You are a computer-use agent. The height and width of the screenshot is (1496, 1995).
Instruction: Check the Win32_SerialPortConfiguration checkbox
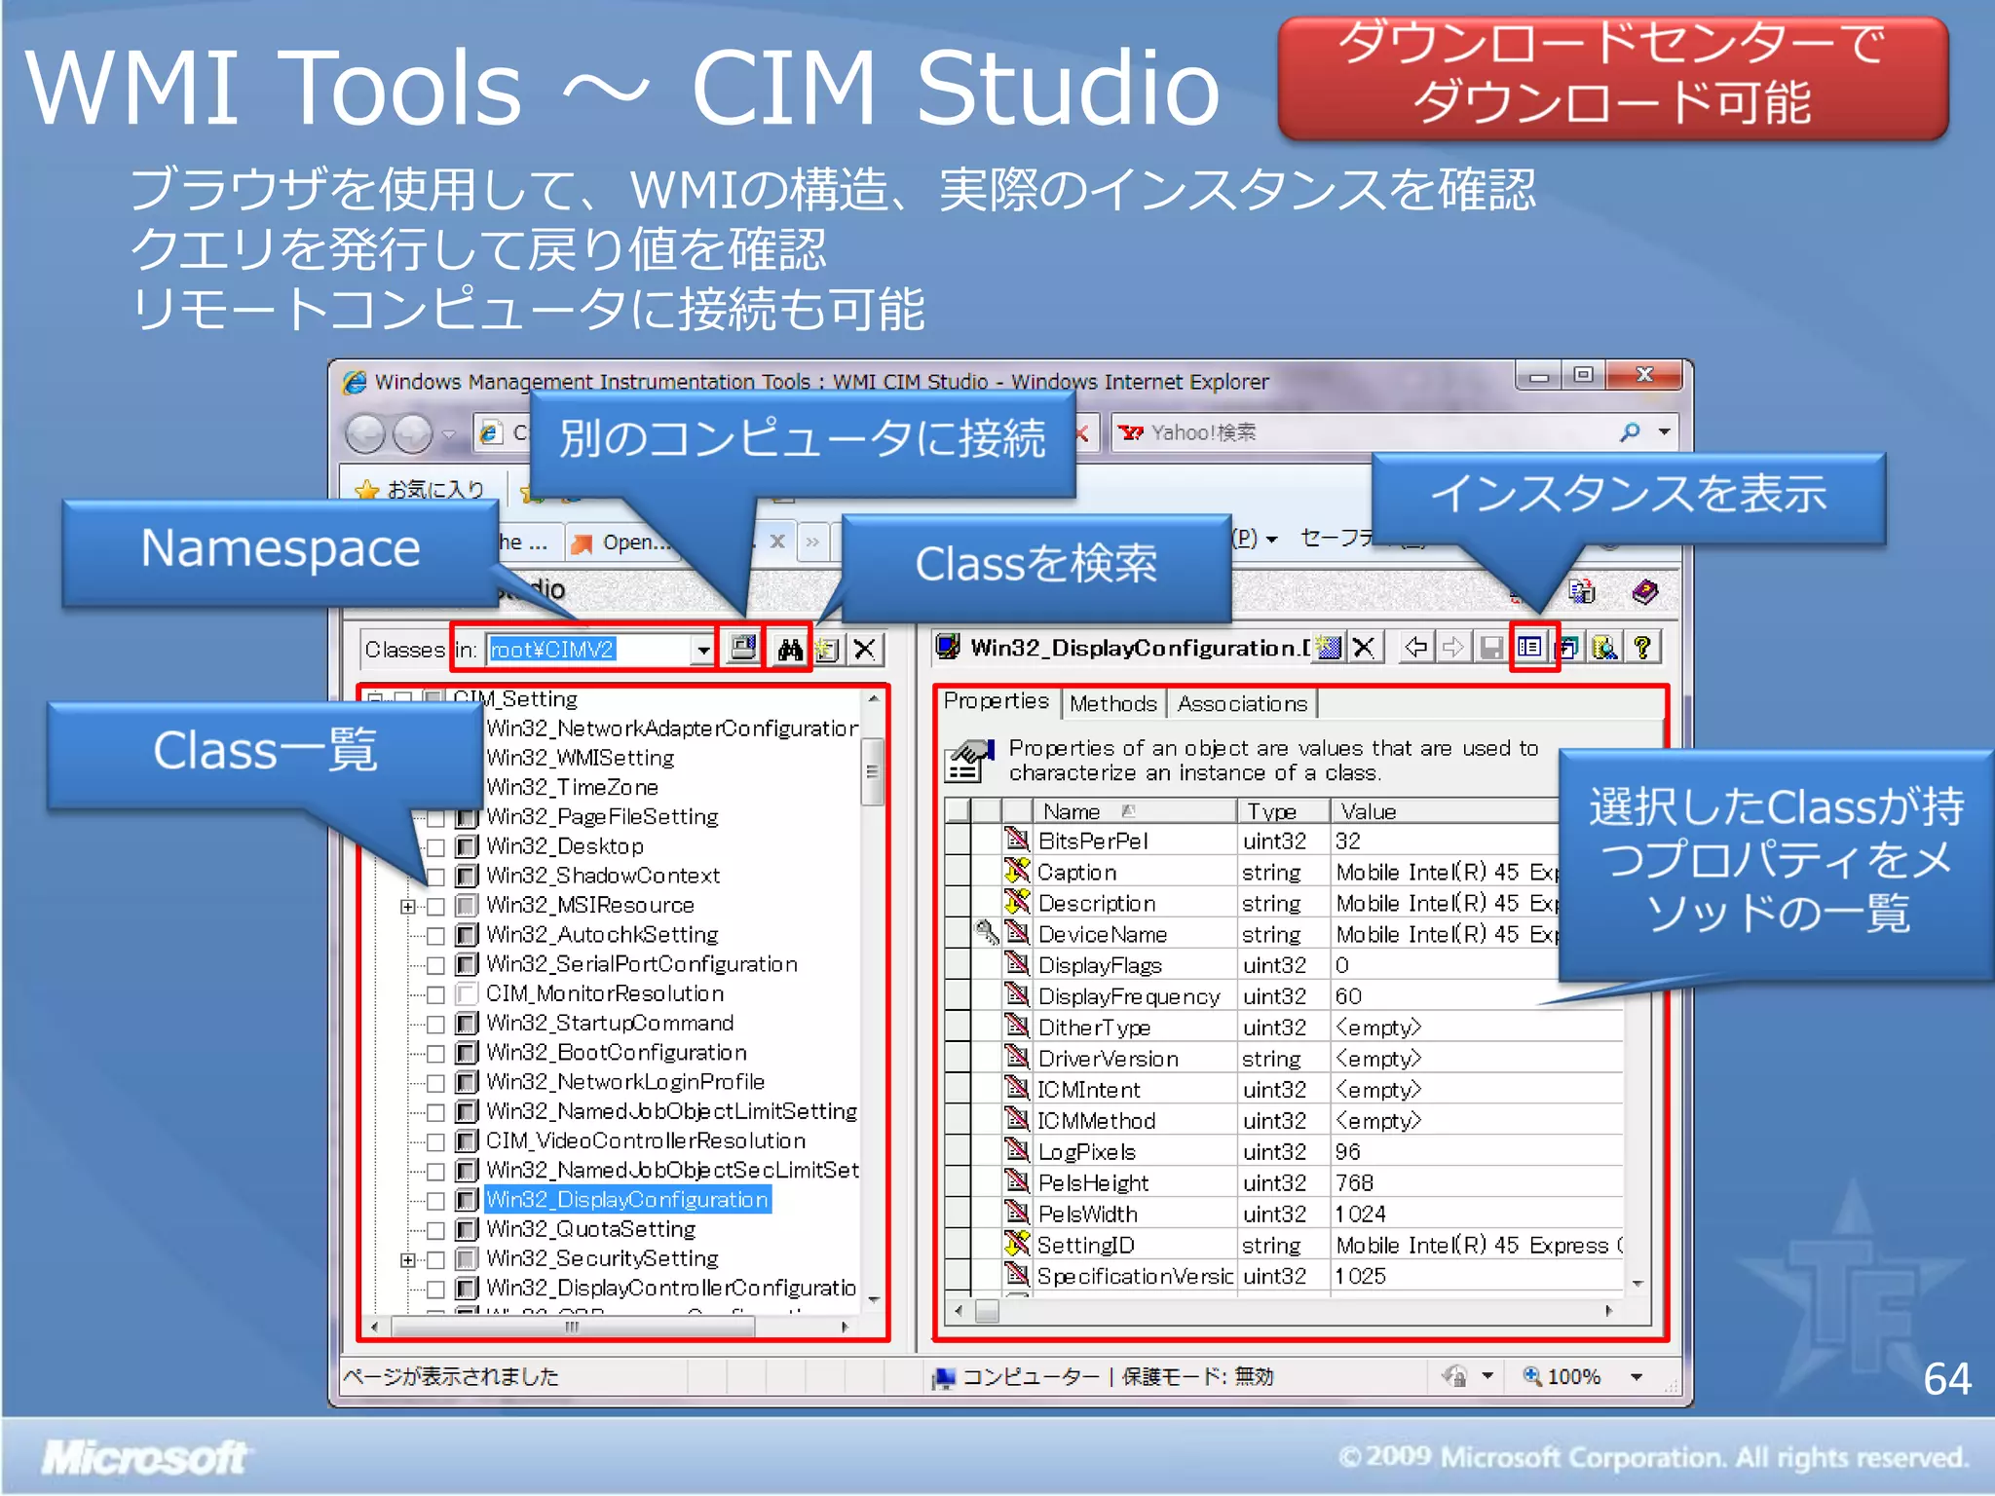(436, 964)
